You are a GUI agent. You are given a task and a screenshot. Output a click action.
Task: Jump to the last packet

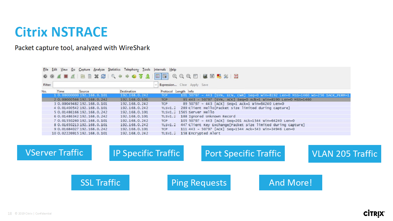[147, 76]
